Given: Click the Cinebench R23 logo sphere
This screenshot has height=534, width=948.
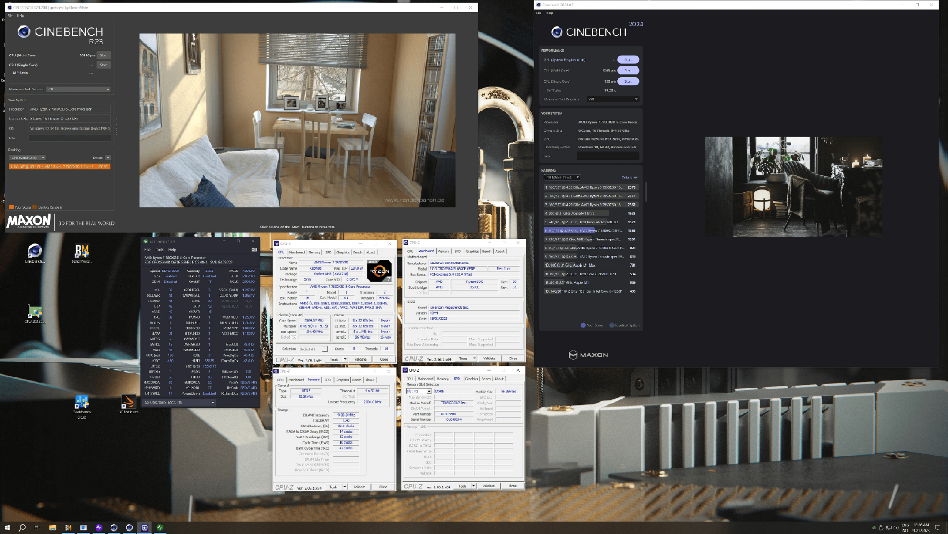Looking at the screenshot, I should point(24,32).
